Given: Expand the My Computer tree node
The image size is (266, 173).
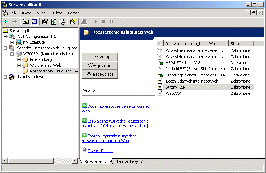Looking at the screenshot, I should pos(12,42).
